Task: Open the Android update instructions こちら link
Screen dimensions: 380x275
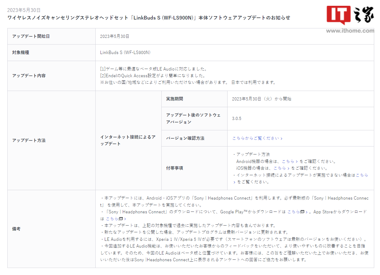Action: 289,161
